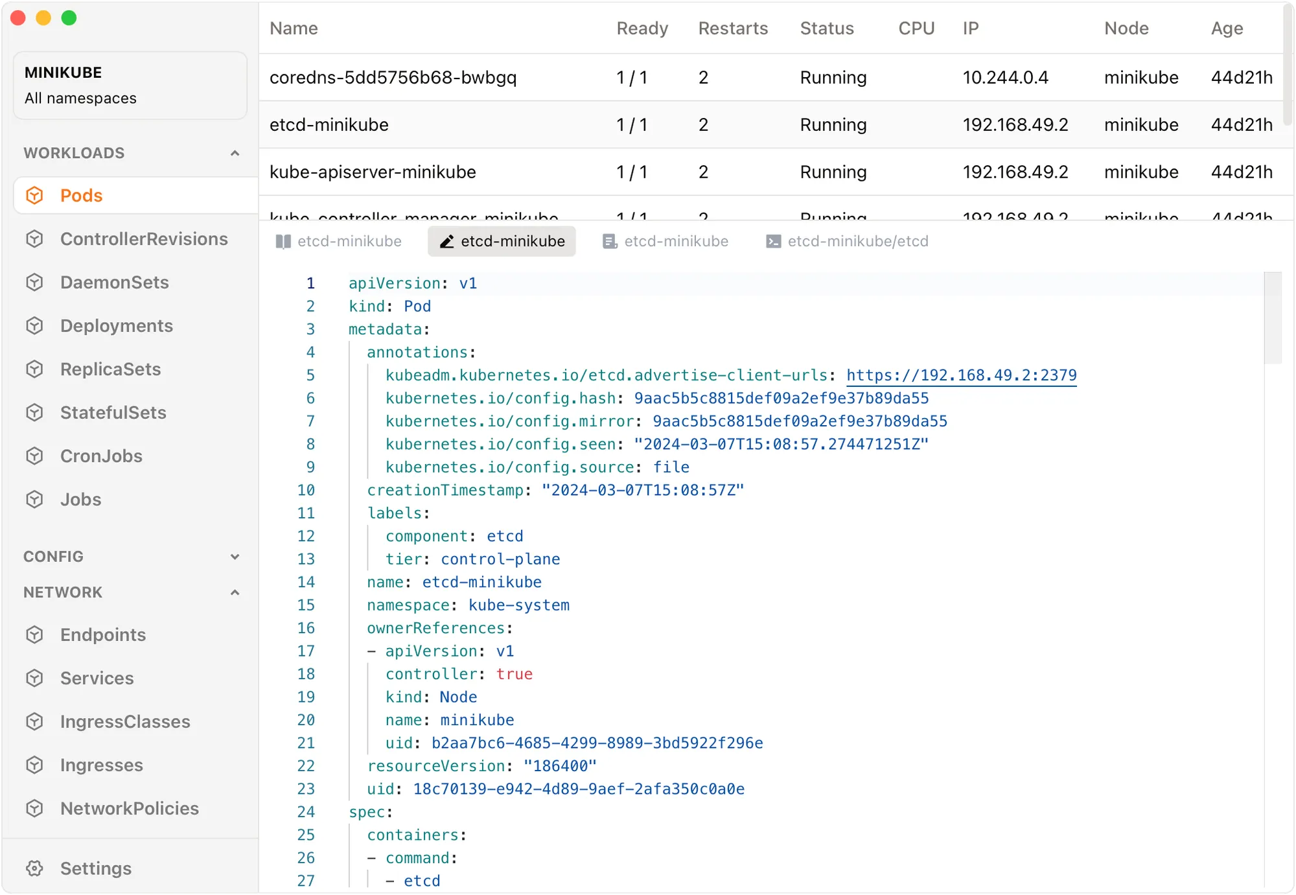The height and width of the screenshot is (895, 1296).
Task: Click the pods table vertical scrollbar
Action: coord(1288,65)
